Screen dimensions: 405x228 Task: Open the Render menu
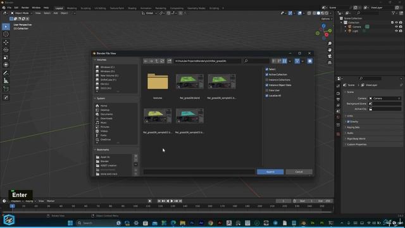pyautogui.click(x=25, y=8)
